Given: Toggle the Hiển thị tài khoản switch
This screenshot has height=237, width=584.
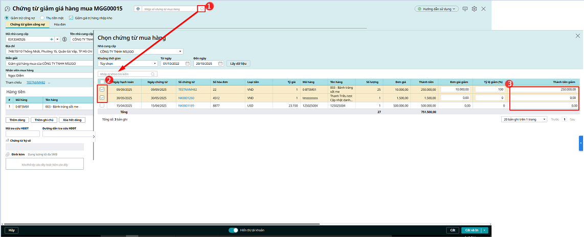Looking at the screenshot, I should [233, 230].
